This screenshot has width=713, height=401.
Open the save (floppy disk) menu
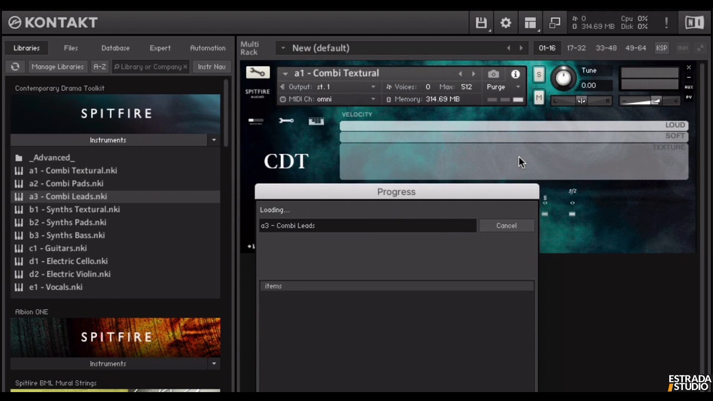click(x=481, y=23)
